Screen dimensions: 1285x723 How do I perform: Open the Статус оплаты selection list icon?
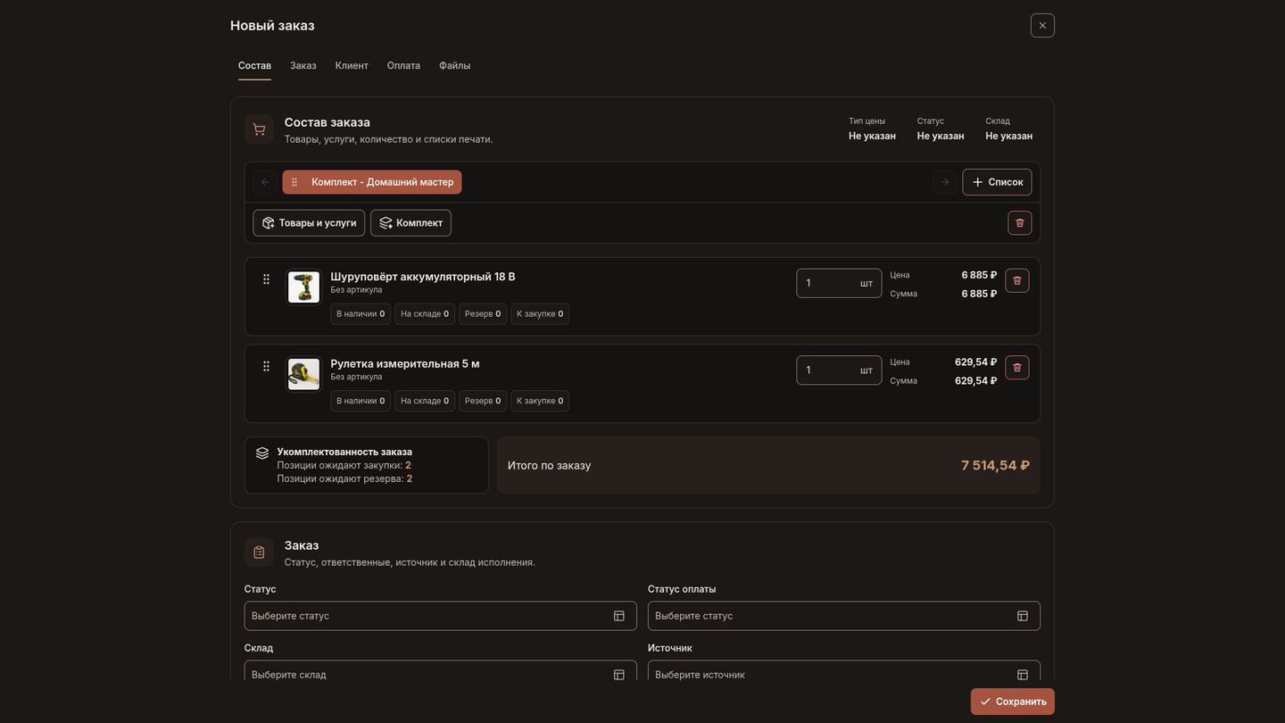1023,616
